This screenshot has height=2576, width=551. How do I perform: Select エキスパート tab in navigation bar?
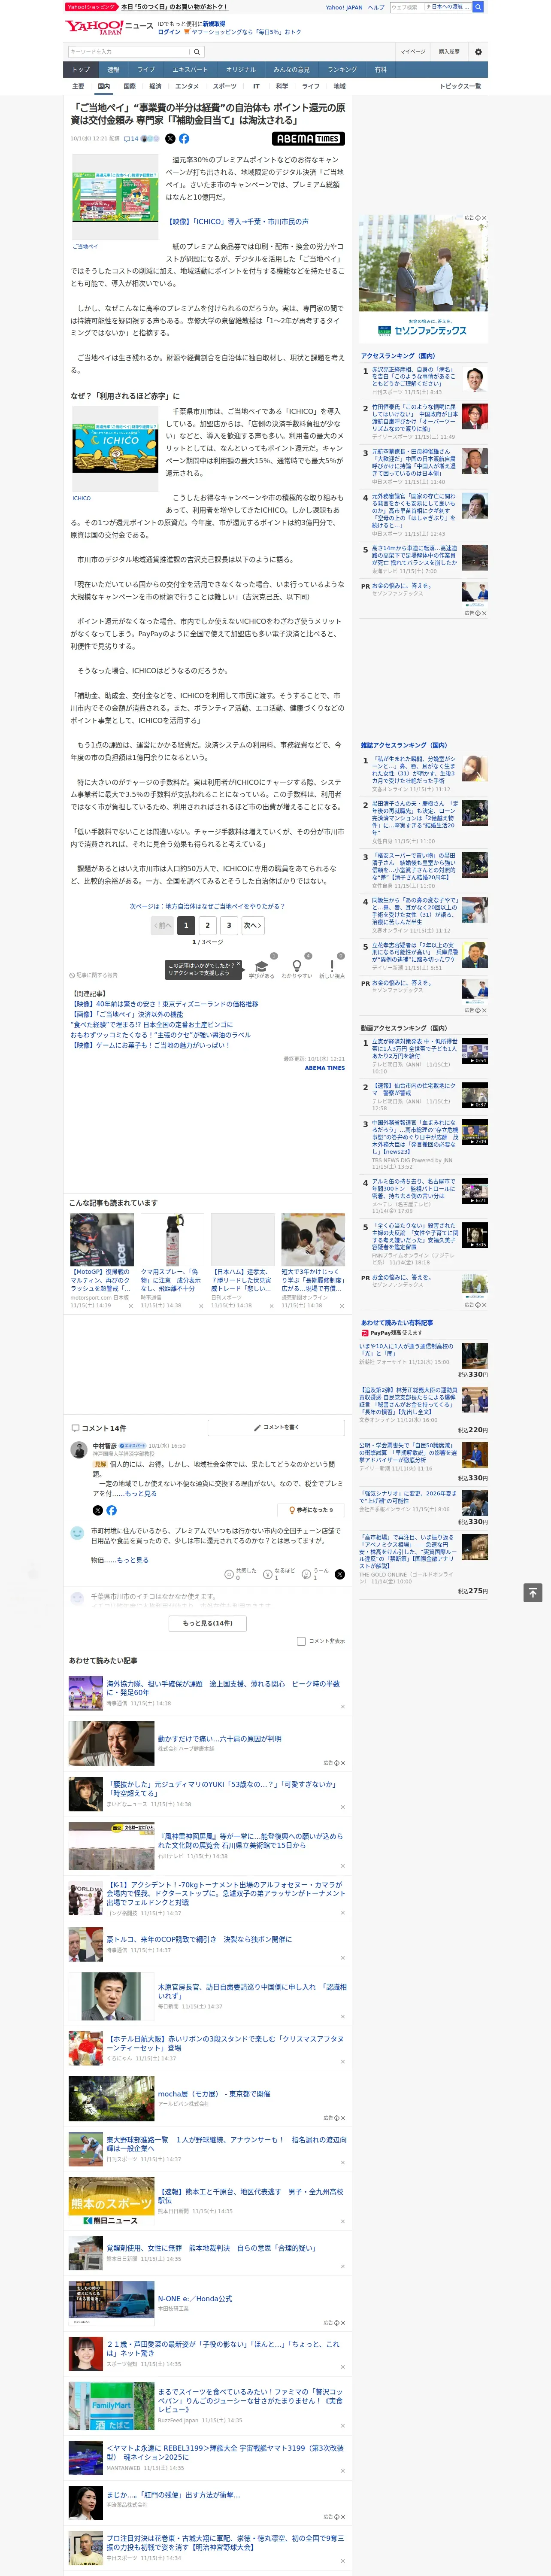tap(190, 70)
